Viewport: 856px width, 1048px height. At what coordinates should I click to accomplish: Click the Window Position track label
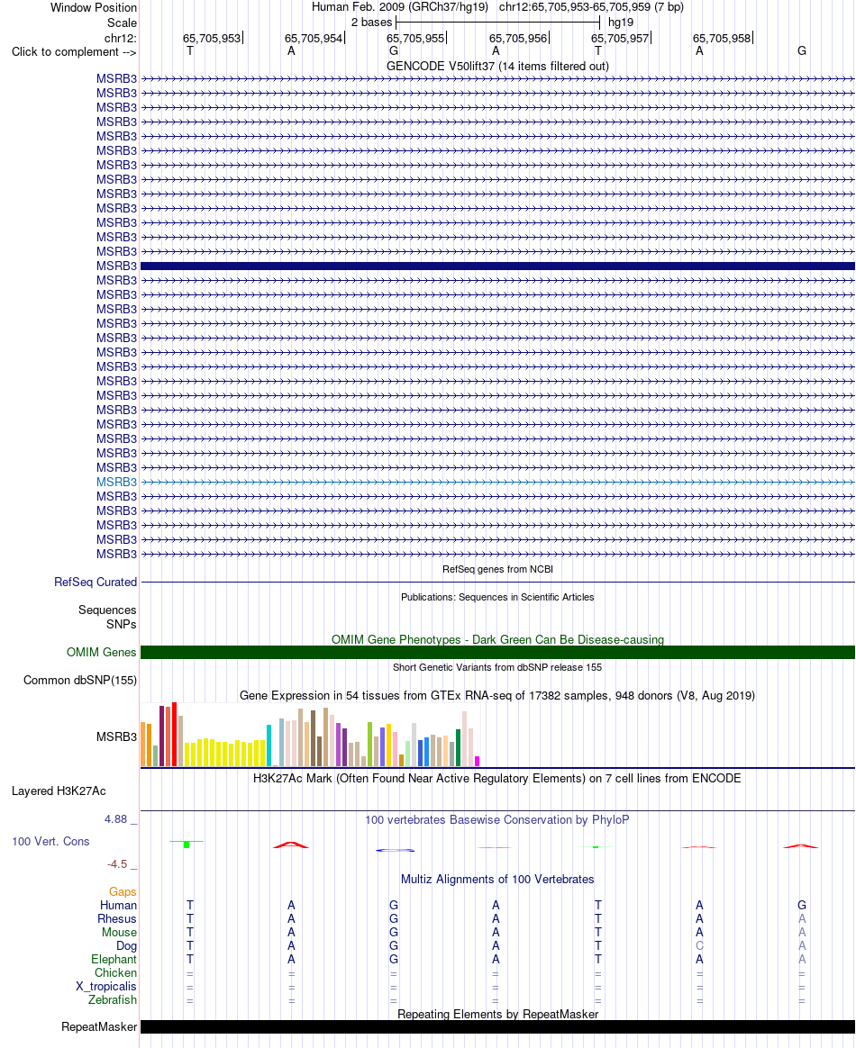tap(94, 8)
